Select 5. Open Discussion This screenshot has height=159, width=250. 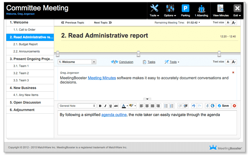coord(30,103)
